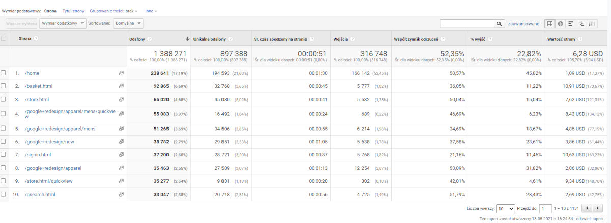611x223 pixels.
Task: Open the Wymiar dodatkowy dropdown
Action: [x=63, y=23]
